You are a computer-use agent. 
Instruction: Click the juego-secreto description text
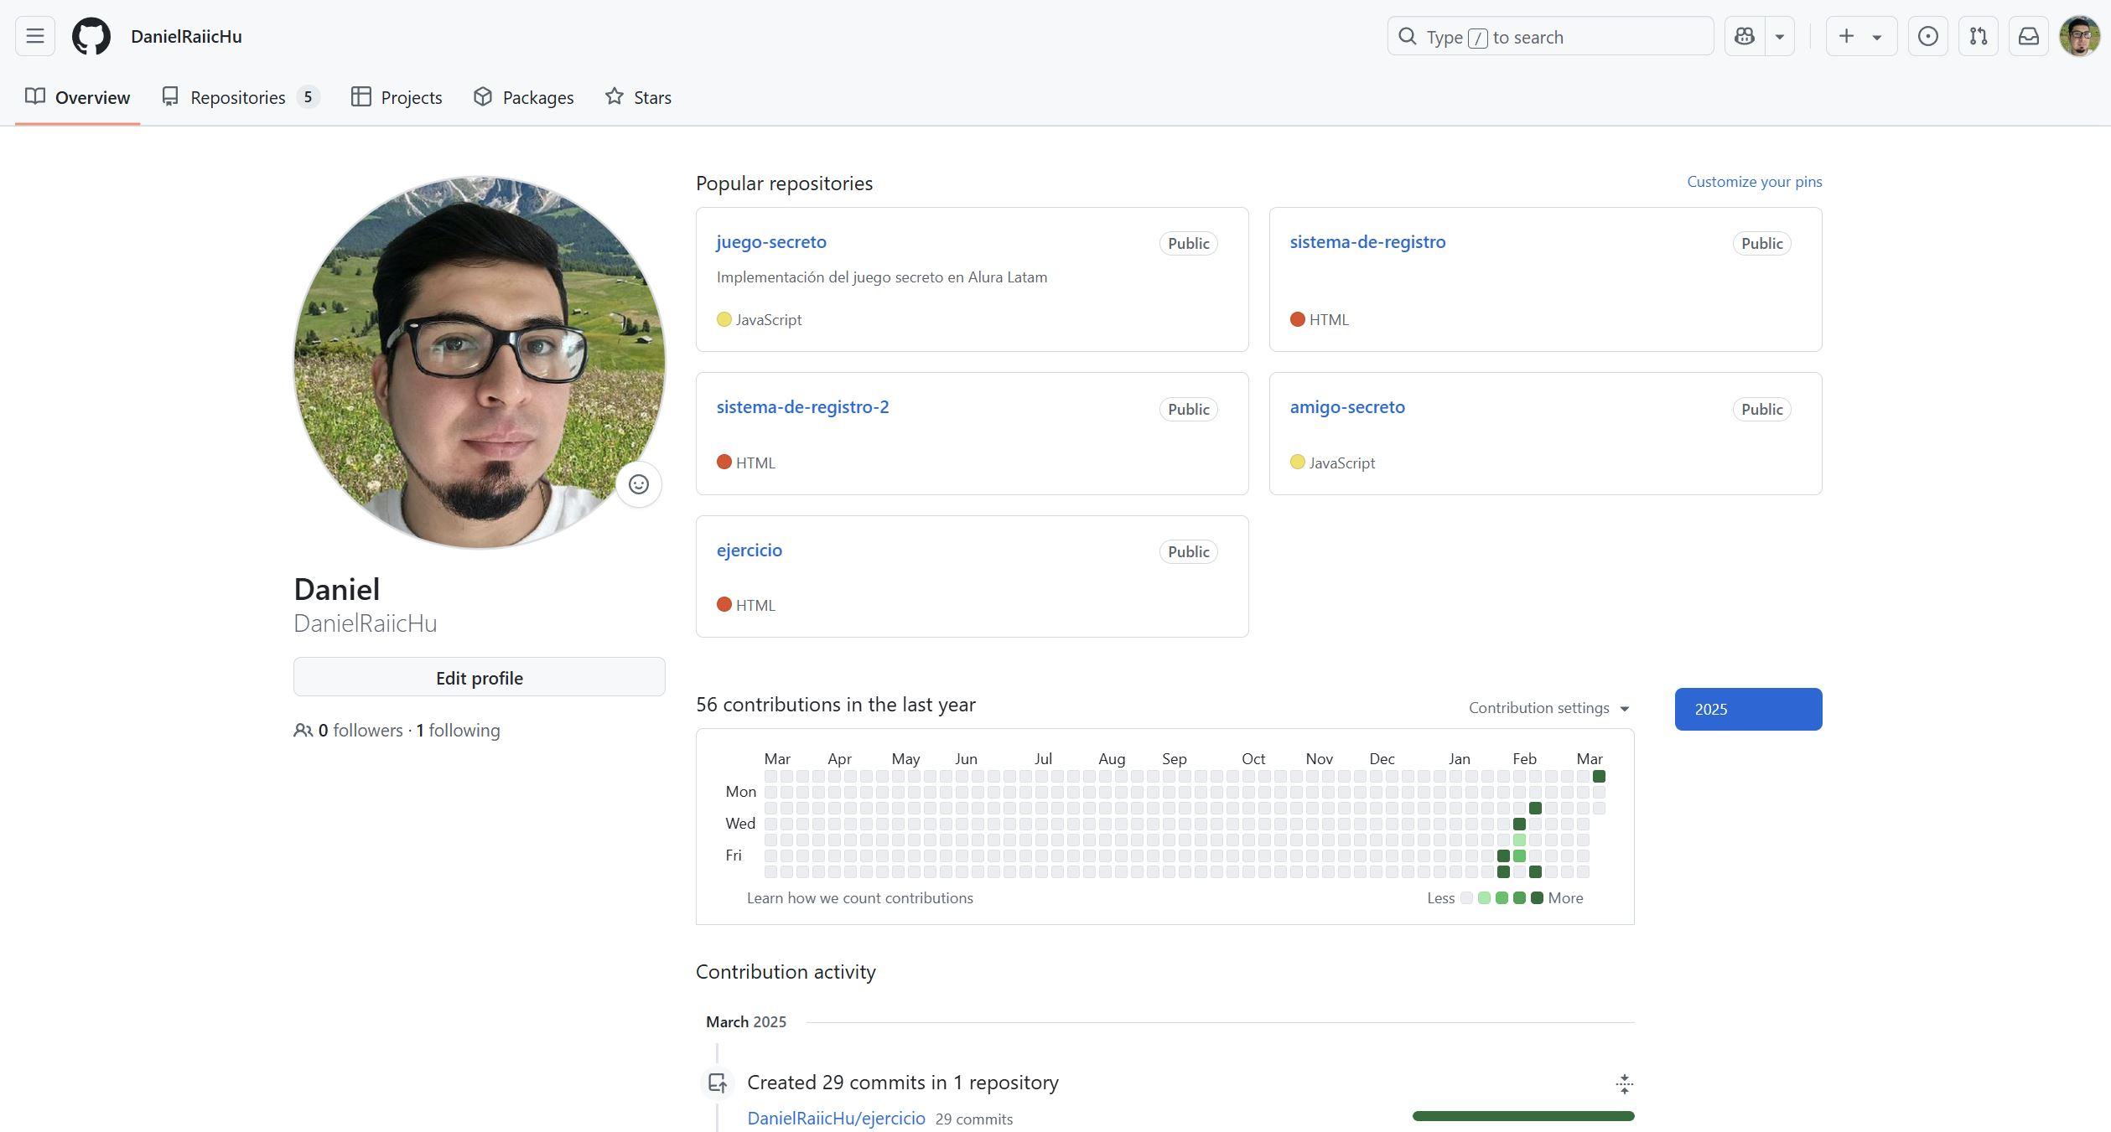click(881, 277)
